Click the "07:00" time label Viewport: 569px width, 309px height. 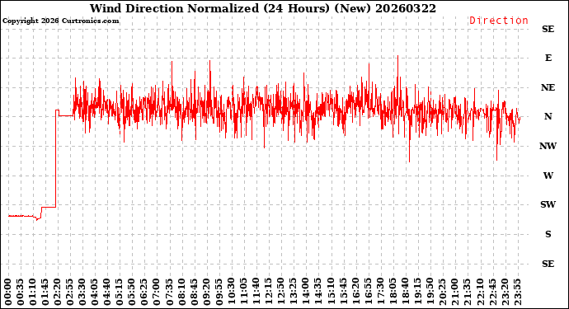coord(158,292)
